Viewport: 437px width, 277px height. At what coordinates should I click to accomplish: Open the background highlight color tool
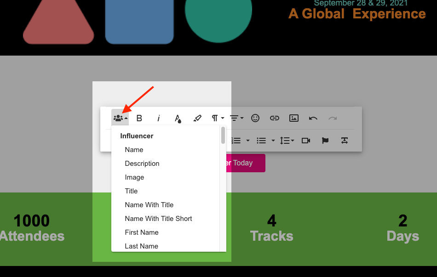(x=197, y=118)
